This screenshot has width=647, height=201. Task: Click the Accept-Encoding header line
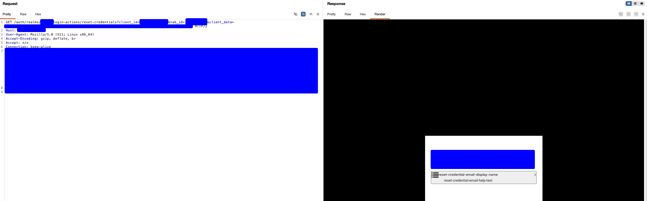pos(41,38)
